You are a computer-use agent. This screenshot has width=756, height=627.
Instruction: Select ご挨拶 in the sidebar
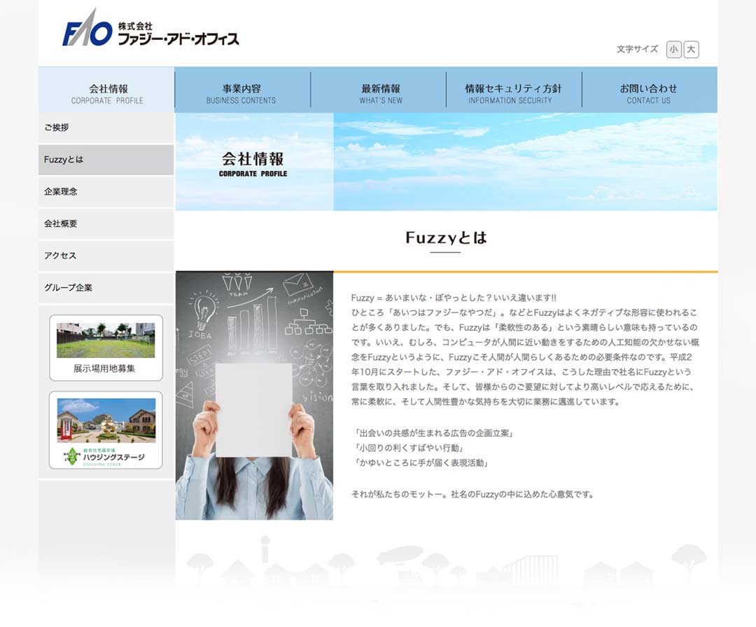106,128
